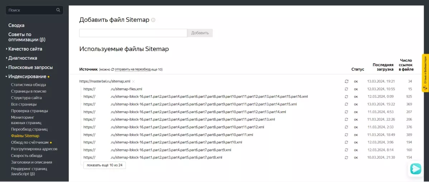Expand the Поисковые запросы section

[x=29, y=67]
